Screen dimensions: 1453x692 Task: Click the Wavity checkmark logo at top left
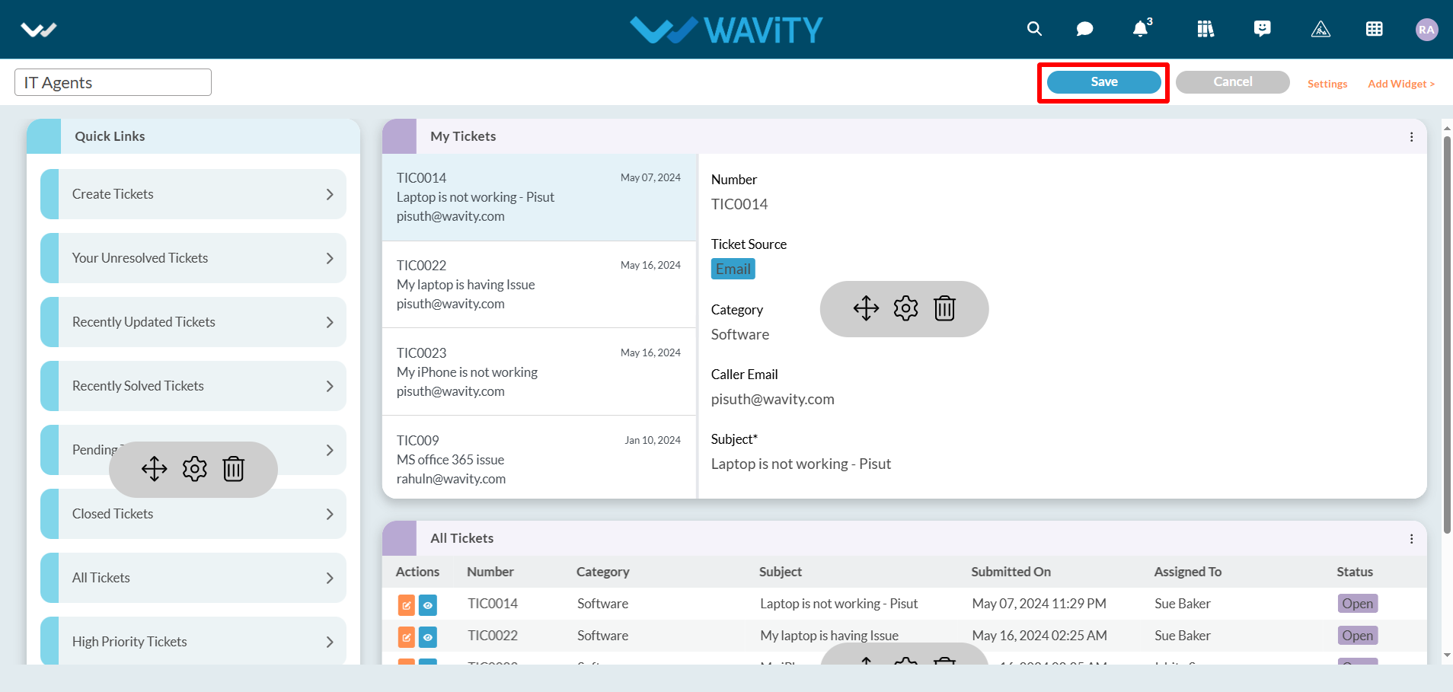(39, 30)
